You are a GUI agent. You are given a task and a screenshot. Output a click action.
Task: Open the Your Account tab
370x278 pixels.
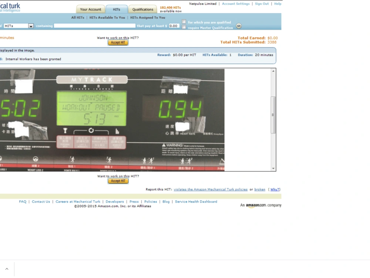[x=90, y=10]
